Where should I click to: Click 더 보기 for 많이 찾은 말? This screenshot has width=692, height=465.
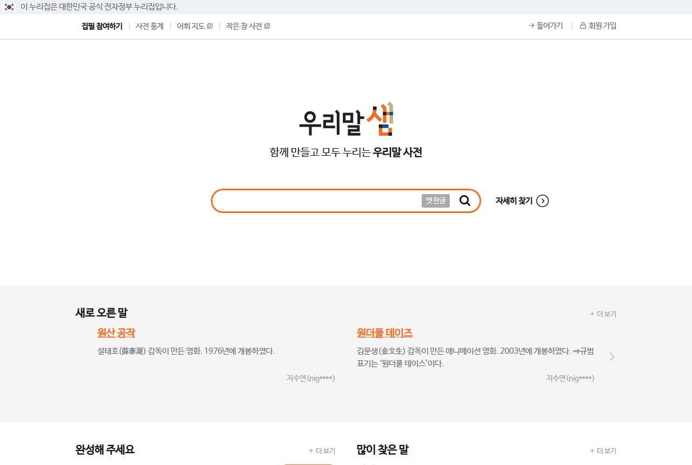click(x=603, y=450)
